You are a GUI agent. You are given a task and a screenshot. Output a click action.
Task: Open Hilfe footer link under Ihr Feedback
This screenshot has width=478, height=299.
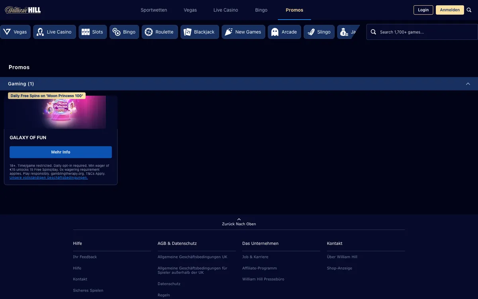pos(77,268)
